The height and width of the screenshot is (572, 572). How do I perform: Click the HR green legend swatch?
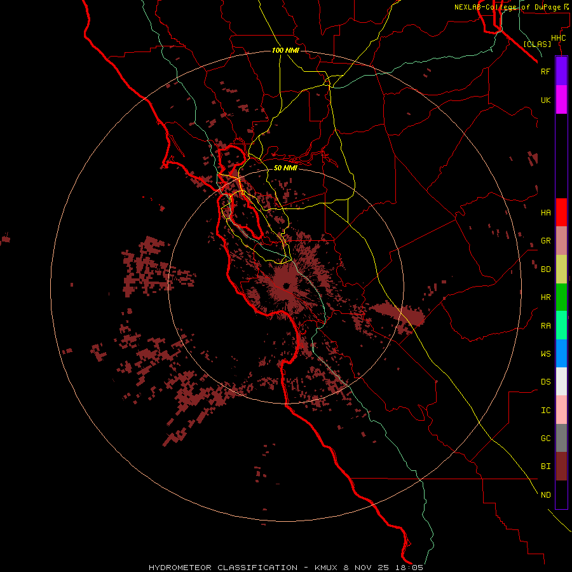pyautogui.click(x=561, y=297)
